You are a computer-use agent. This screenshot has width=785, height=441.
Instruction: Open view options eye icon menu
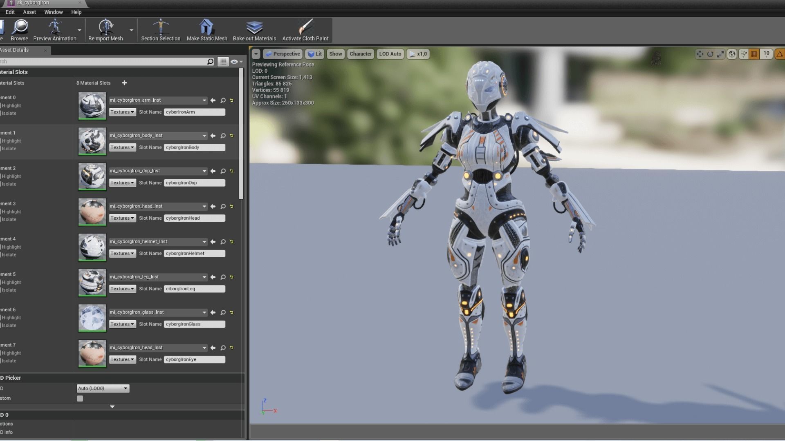237,62
